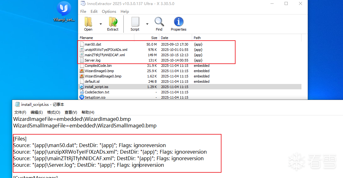Click the [Files] section line in Notepad

(x=20, y=139)
